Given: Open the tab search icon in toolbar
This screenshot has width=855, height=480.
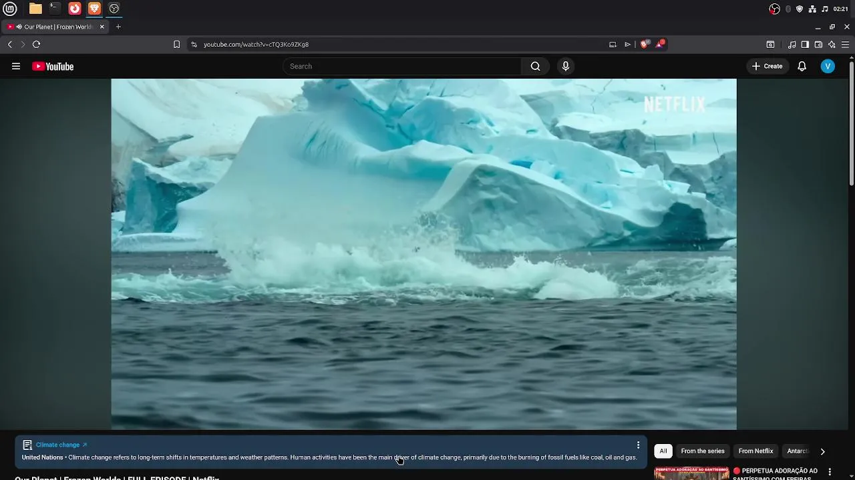Looking at the screenshot, I should click(770, 44).
